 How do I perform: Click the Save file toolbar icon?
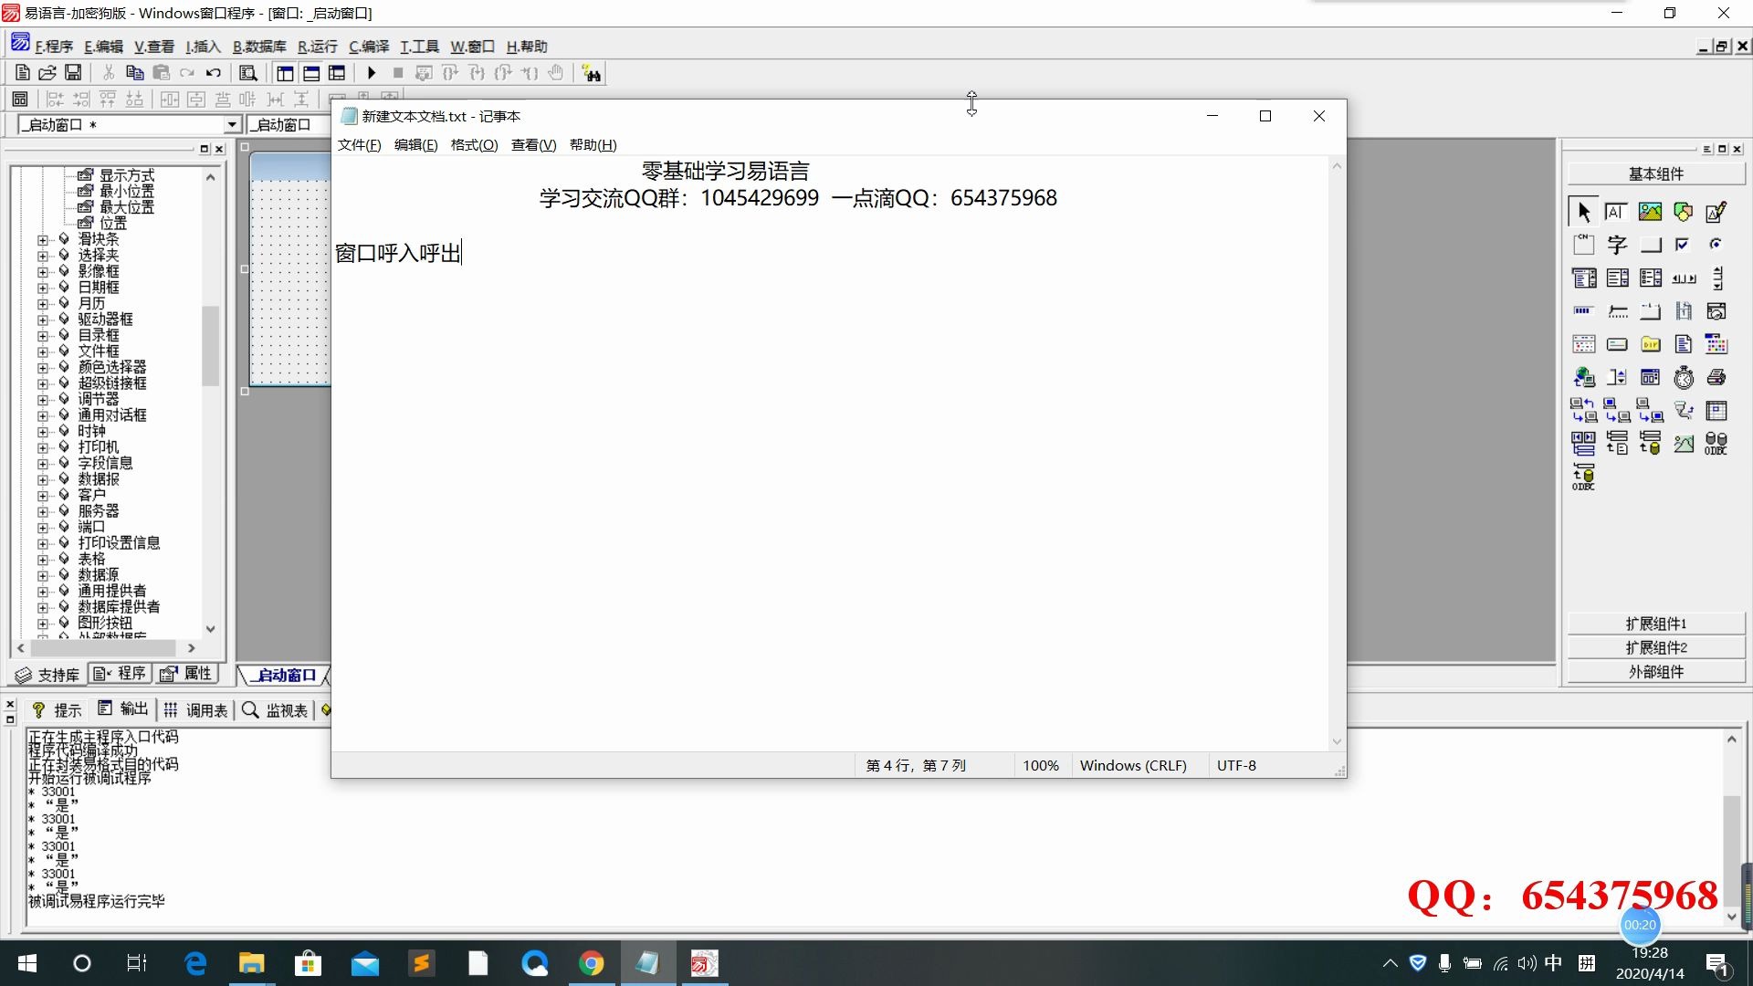(x=73, y=73)
